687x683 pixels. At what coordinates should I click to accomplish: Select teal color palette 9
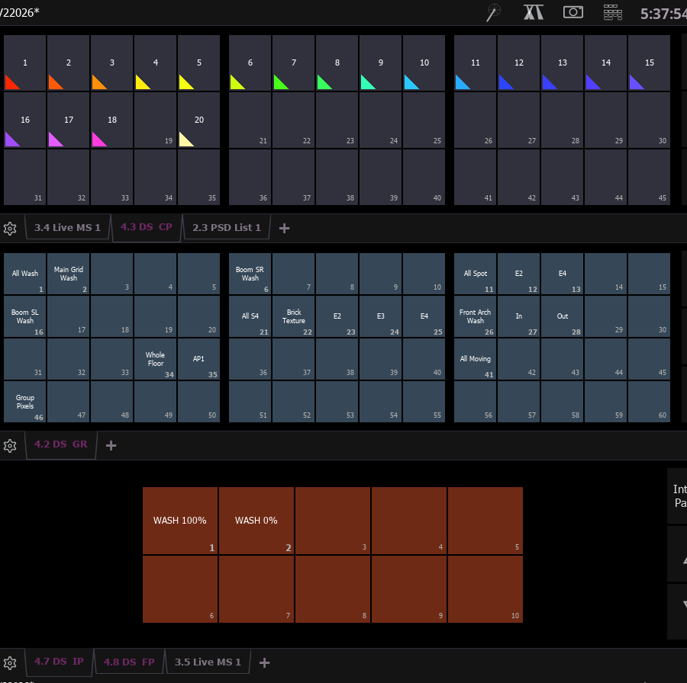click(381, 63)
